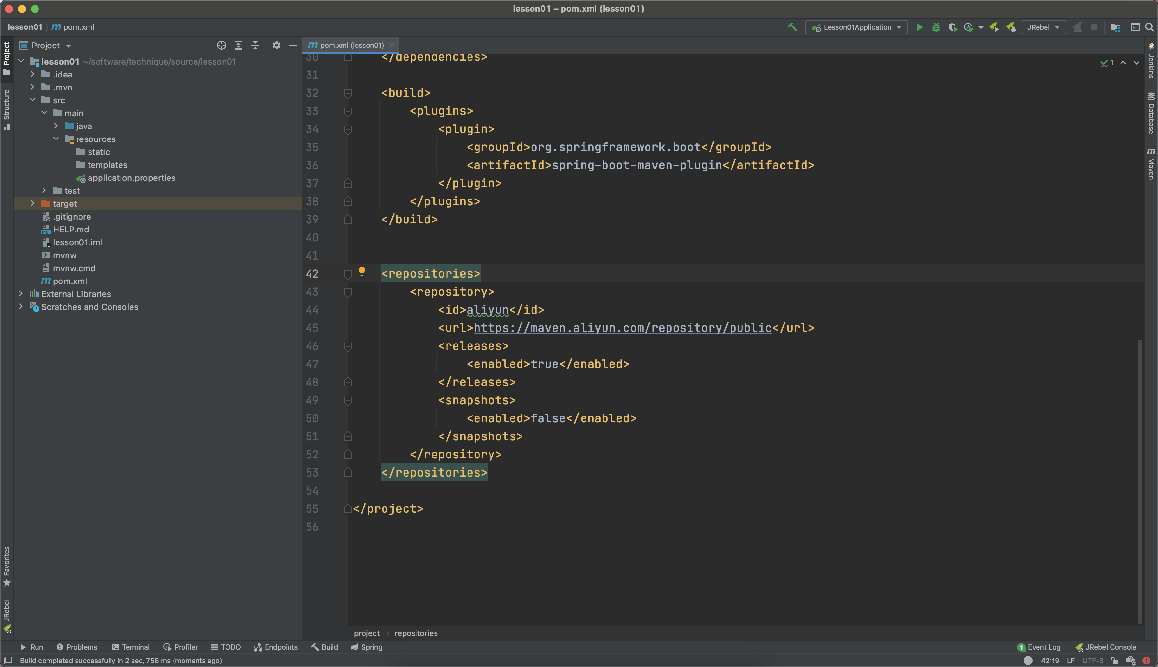Expand Scratches and Consoles node
This screenshot has height=667, width=1158.
[x=21, y=306]
